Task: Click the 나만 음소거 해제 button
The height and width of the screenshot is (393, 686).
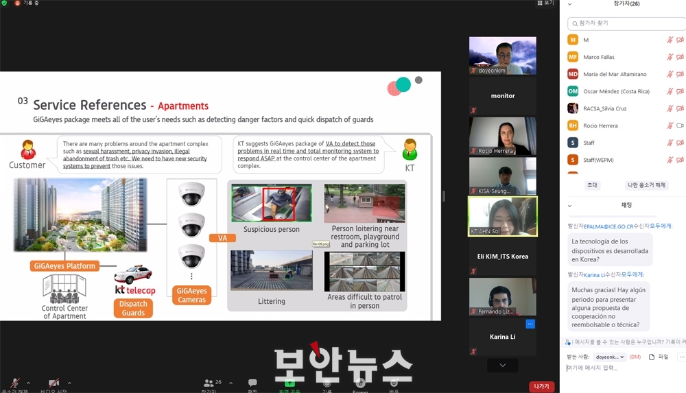Action: click(x=646, y=185)
